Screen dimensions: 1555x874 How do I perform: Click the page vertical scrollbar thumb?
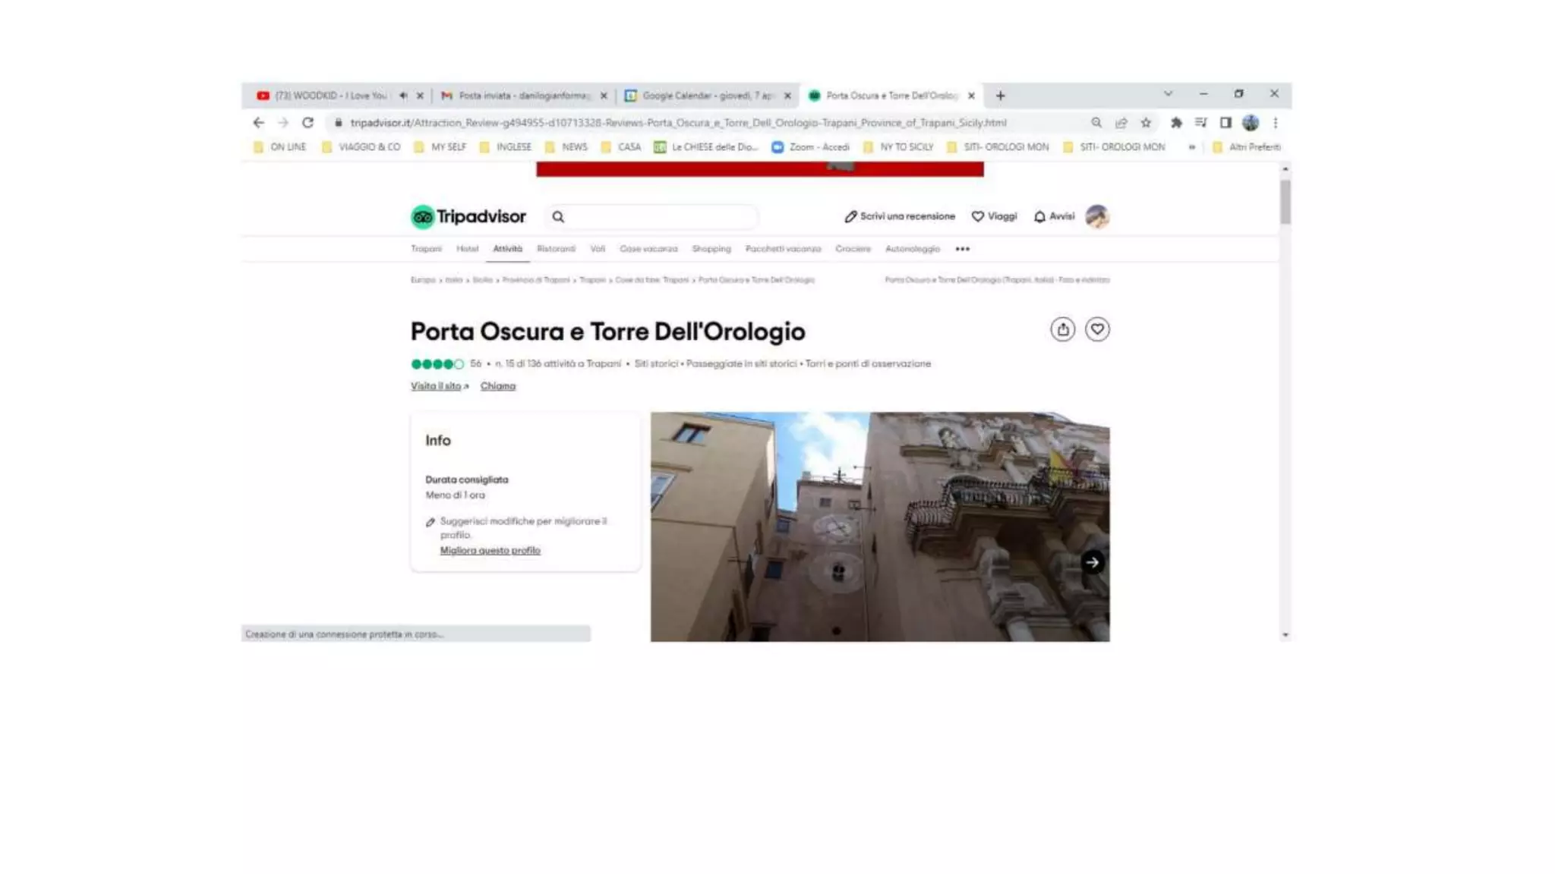pyautogui.click(x=1285, y=202)
